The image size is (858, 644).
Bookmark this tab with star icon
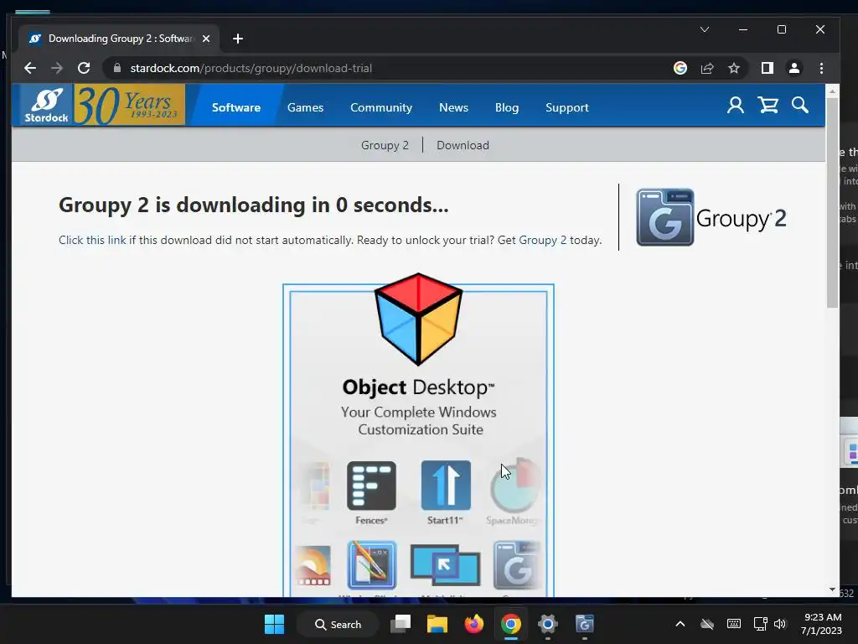click(x=734, y=68)
